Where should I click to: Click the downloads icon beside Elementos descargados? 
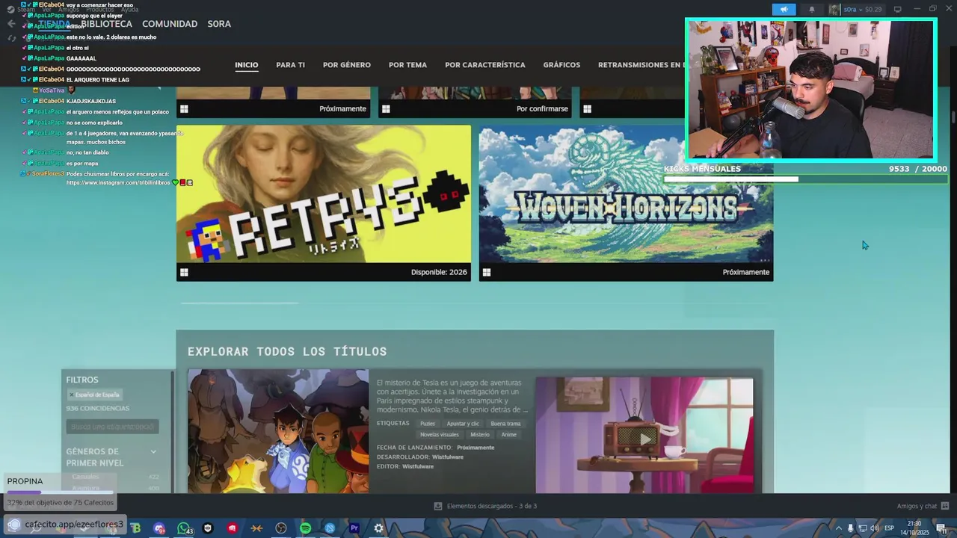[x=438, y=506]
